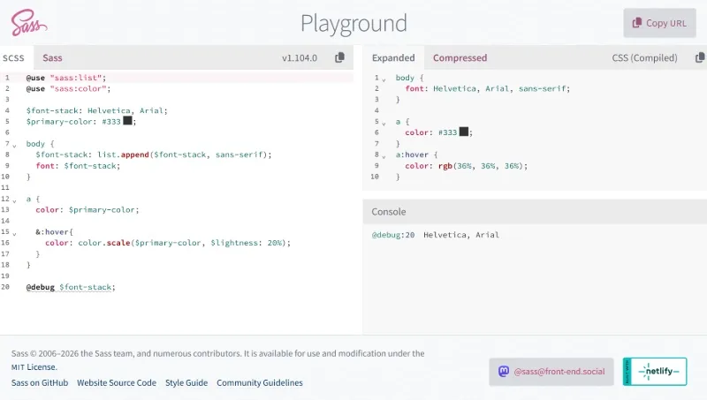Open Sass on GitHub link
This screenshot has height=400, width=707.
pyautogui.click(x=40, y=383)
